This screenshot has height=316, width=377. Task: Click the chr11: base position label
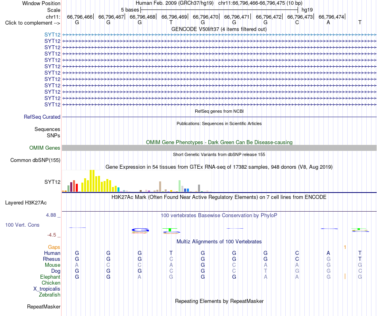pyautogui.click(x=53, y=17)
